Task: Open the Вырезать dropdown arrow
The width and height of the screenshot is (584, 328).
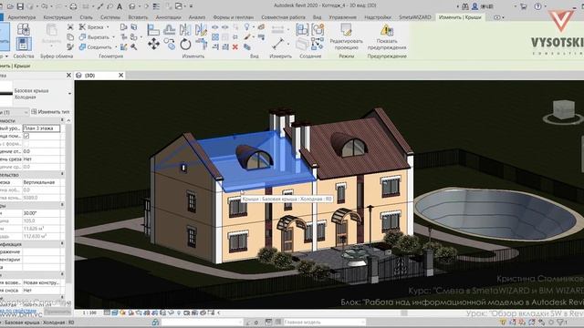Action: (x=113, y=37)
